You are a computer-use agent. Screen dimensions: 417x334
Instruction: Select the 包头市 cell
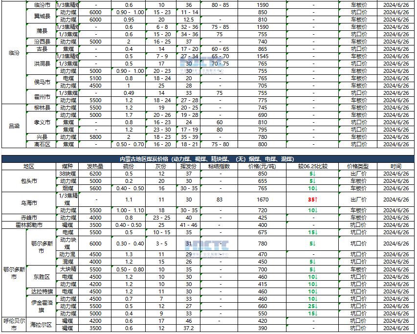pyautogui.click(x=29, y=181)
